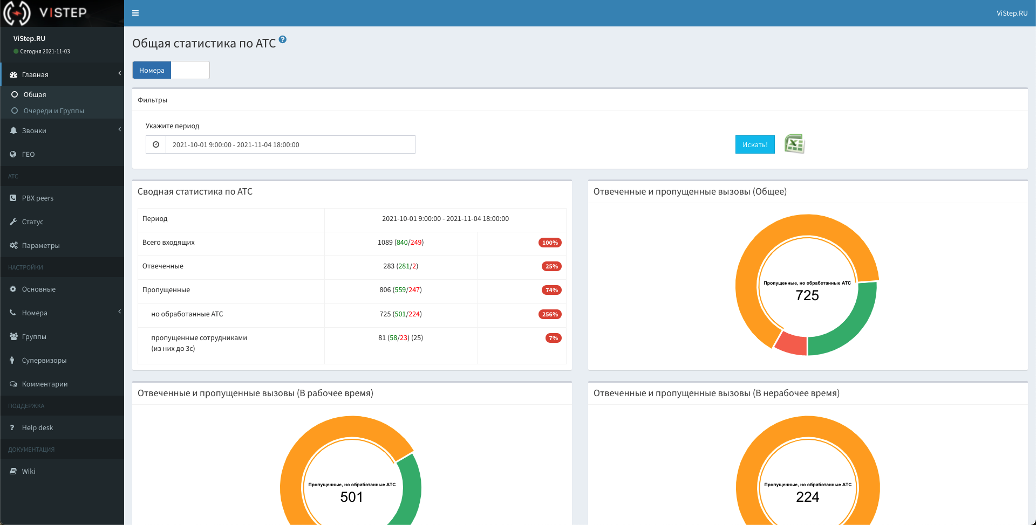Screen dimensions: 1036x525
Task: Open the ГЕО globe section
Action: [x=28, y=154]
